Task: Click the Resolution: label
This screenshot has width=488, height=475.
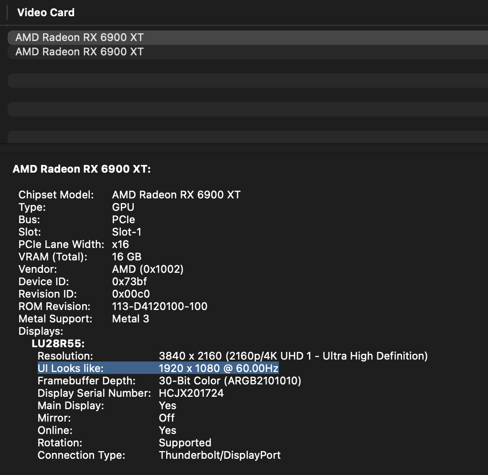Action: pos(65,356)
